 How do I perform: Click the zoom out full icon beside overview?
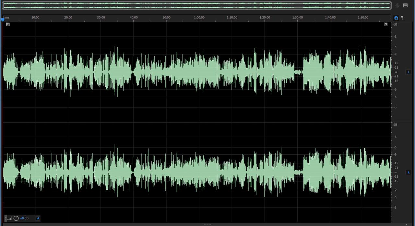click(397, 5)
